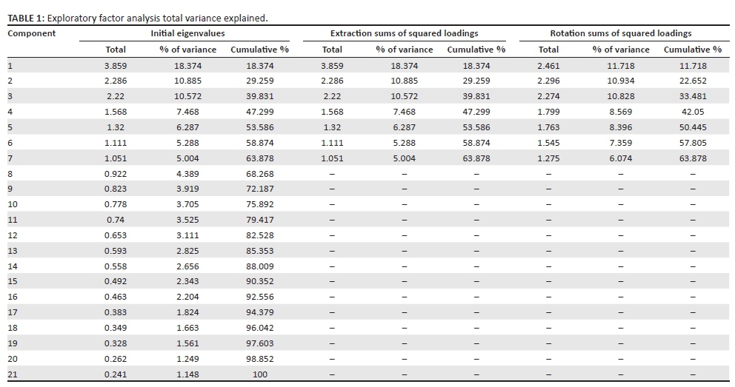Click the rotation cumulative value 42.05
This screenshot has width=735, height=387.
coord(693,112)
